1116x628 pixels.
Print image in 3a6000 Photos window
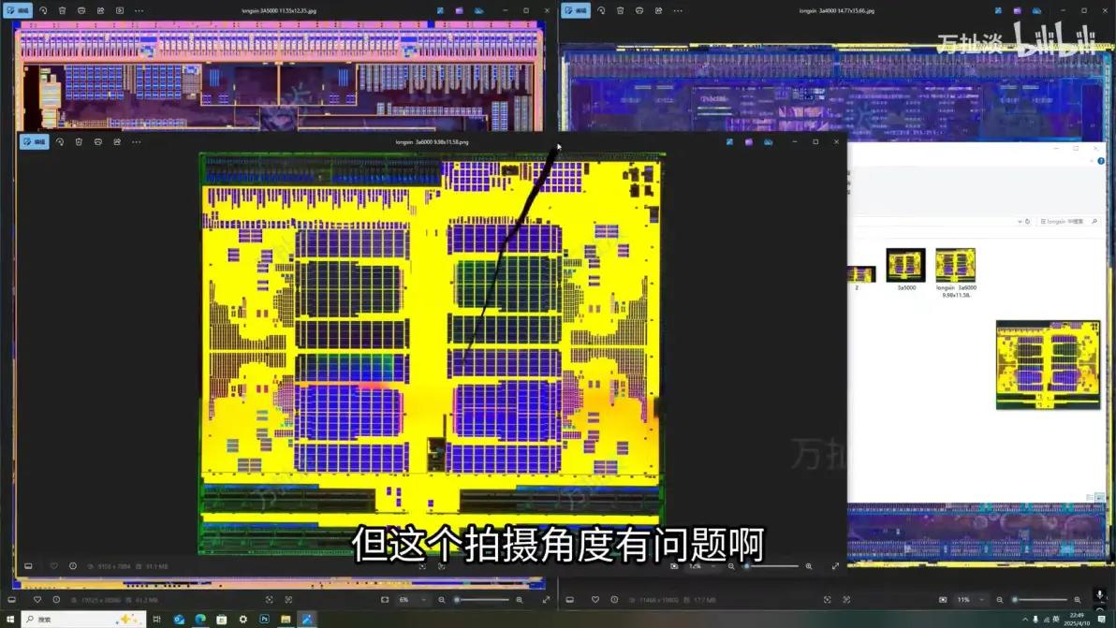tap(97, 141)
